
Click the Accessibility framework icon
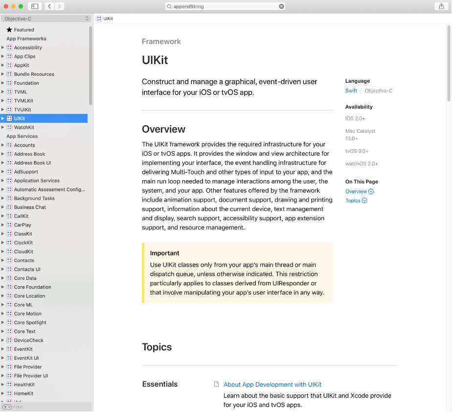coord(9,47)
